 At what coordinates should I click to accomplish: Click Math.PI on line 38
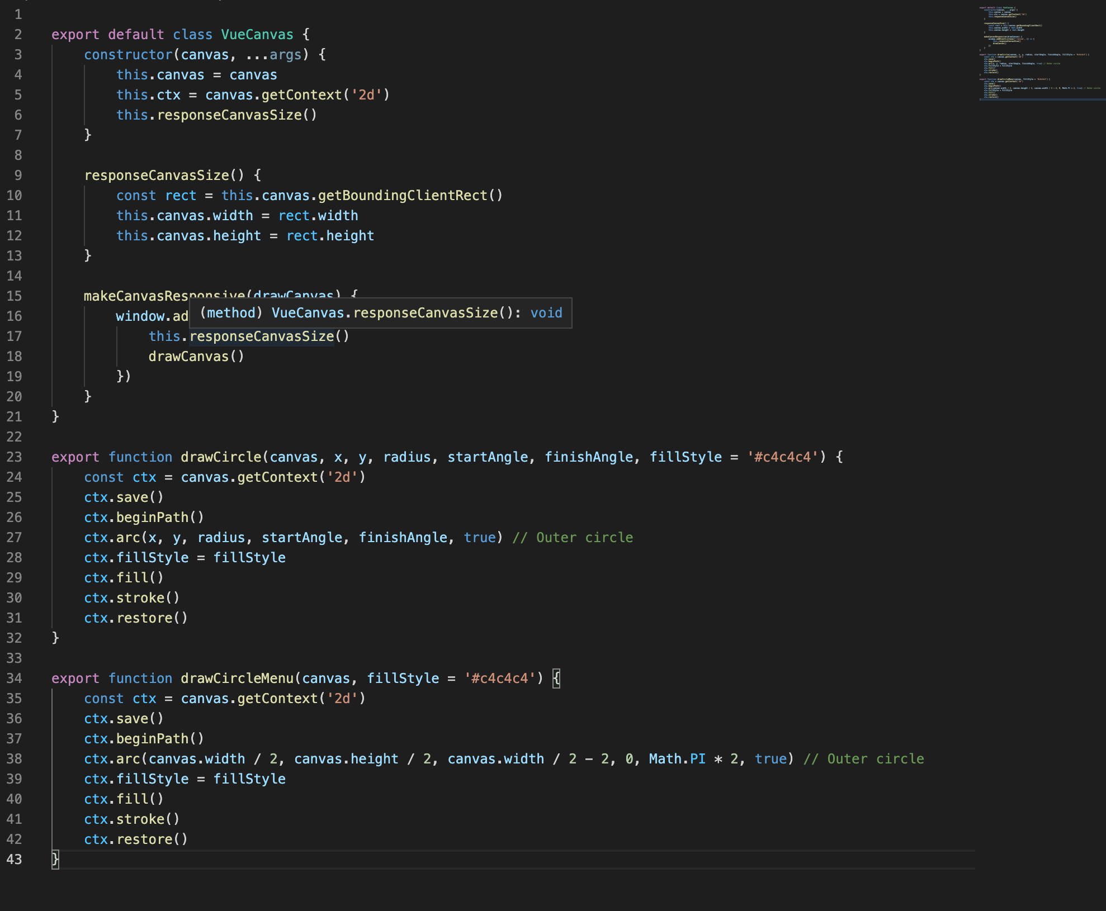point(677,759)
